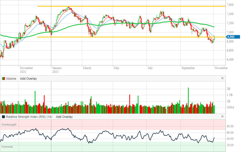This screenshot has width=241, height=152.
Task: Click the RSI legend swatch icon
Action: (3, 116)
